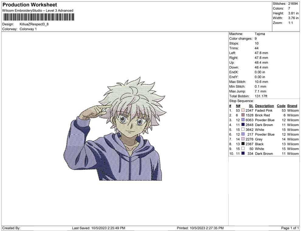Click the 'Stop Sequence:' label
The height and width of the screenshot is (231, 301).
click(241, 101)
